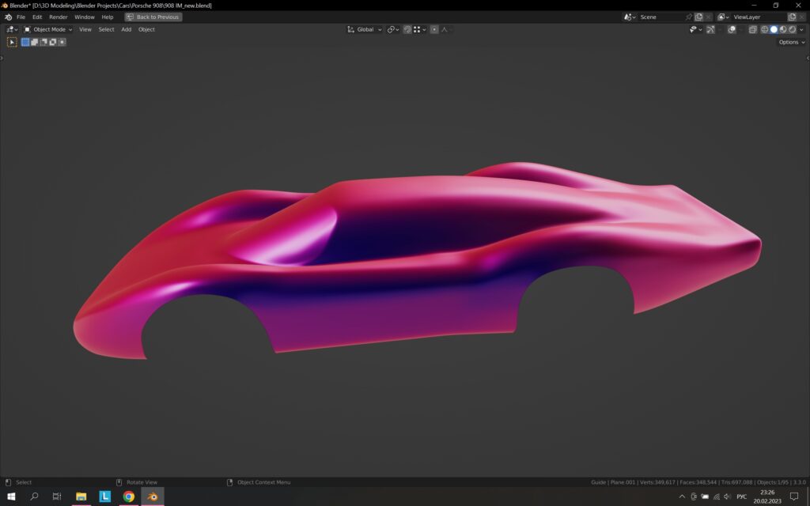Enable proportional editing in the header

point(434,29)
